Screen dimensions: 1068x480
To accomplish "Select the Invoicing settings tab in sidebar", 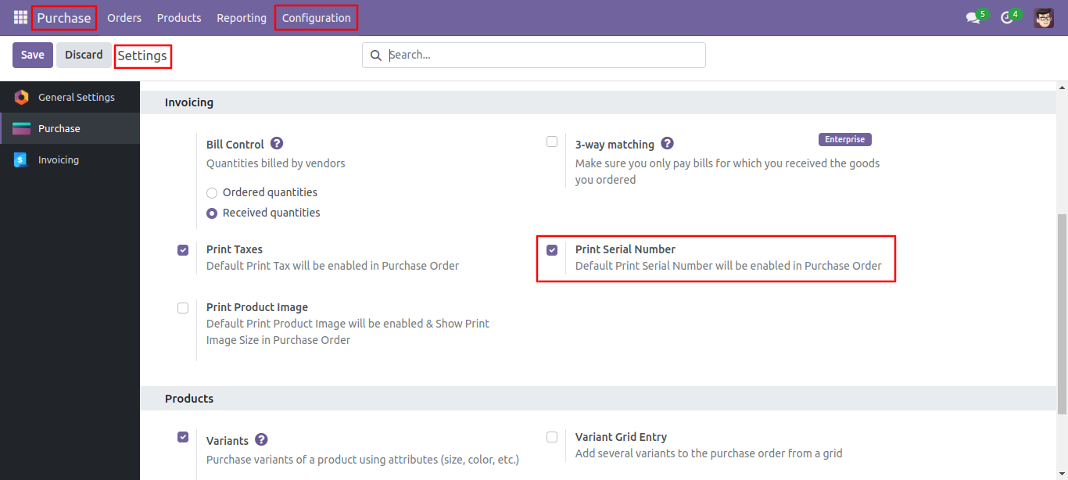I will click(70, 159).
